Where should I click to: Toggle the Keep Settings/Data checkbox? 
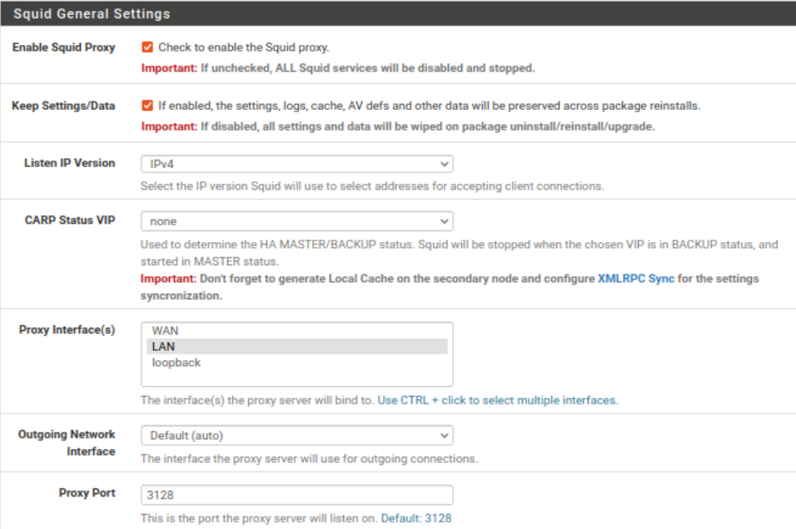(147, 106)
